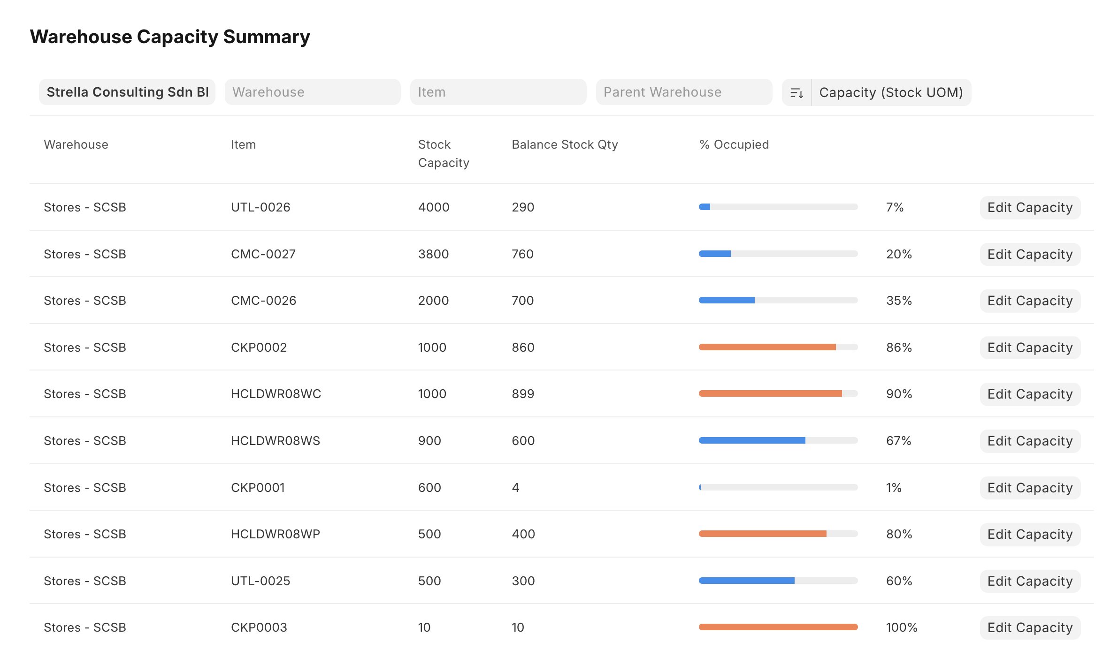Viewport: 1118px width, 672px height.
Task: Click the 86% occupied progress bar
Action: point(778,347)
